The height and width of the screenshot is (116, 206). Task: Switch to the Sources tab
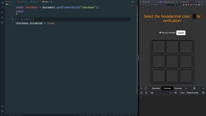tap(178, 88)
